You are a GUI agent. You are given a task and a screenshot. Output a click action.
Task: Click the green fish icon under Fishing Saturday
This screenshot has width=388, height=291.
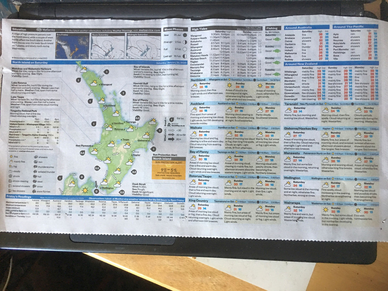tap(276, 39)
